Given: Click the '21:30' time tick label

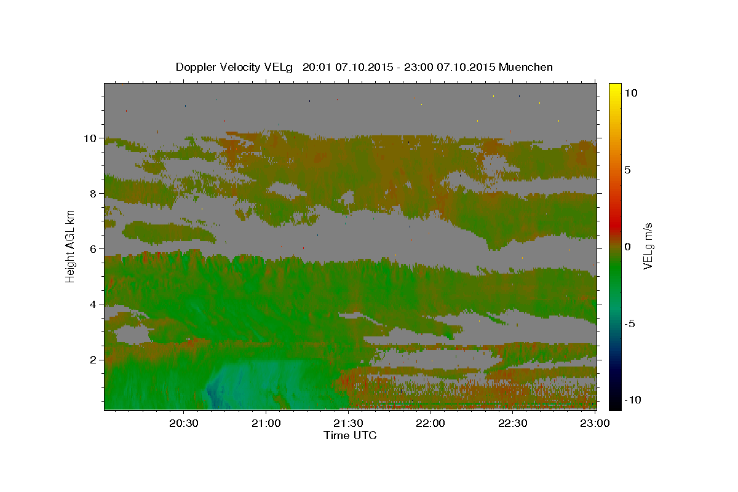Looking at the screenshot, I should tap(348, 423).
